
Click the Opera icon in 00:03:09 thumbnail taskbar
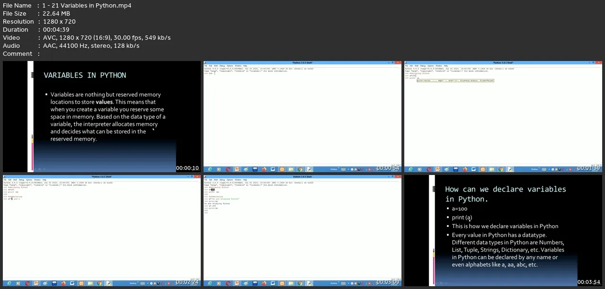click(228, 283)
